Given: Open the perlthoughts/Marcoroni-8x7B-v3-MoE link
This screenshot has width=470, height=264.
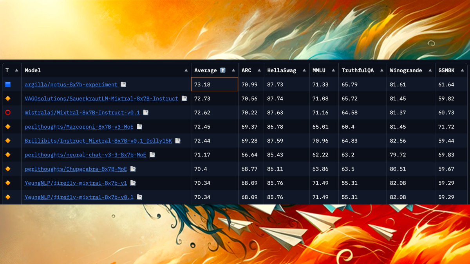Looking at the screenshot, I should click(x=79, y=127).
